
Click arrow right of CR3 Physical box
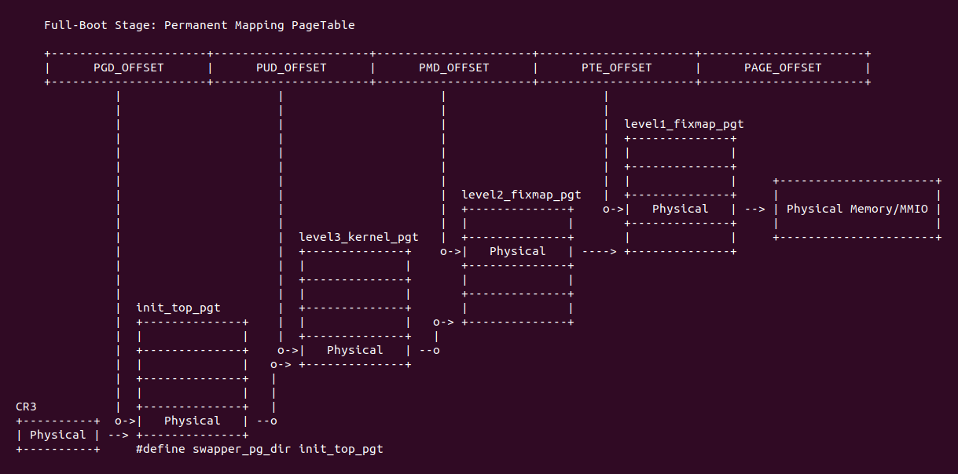pyautogui.click(x=119, y=435)
